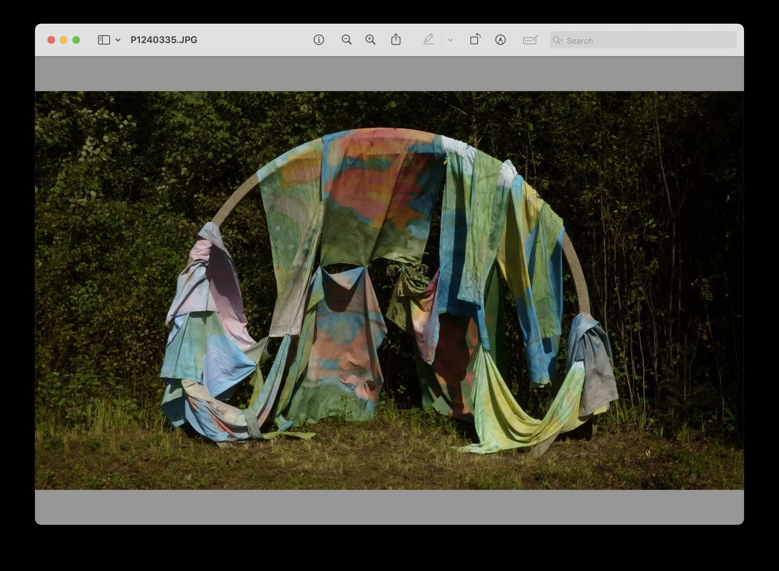The image size is (779, 571).
Task: Click the Search field
Action: (x=643, y=41)
